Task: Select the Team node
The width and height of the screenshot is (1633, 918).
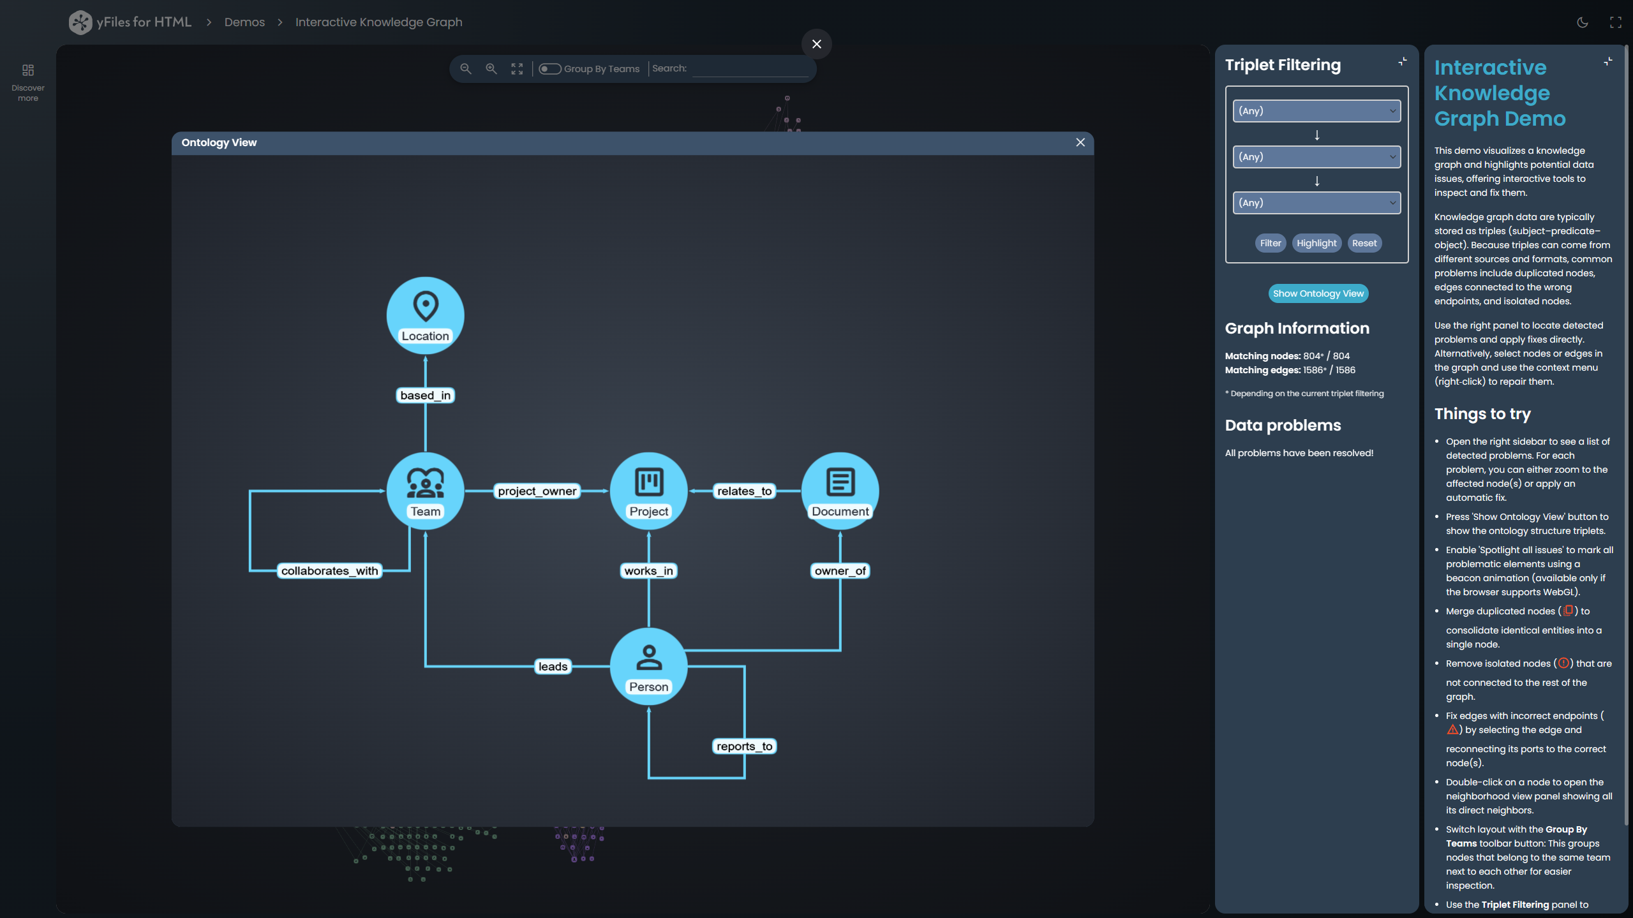Action: click(x=425, y=491)
